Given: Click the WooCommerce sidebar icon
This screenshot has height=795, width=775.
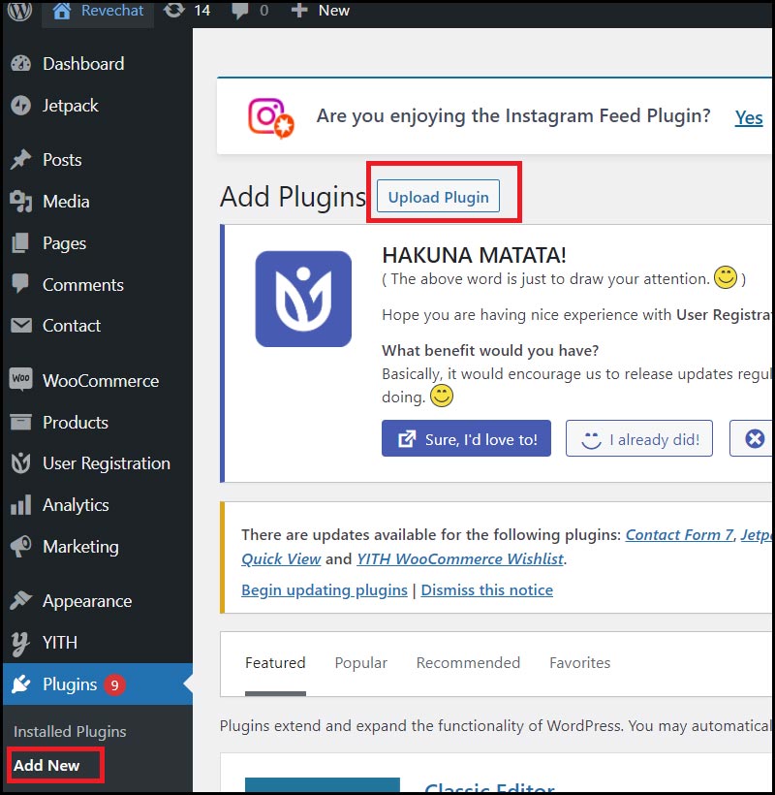Looking at the screenshot, I should coord(20,380).
